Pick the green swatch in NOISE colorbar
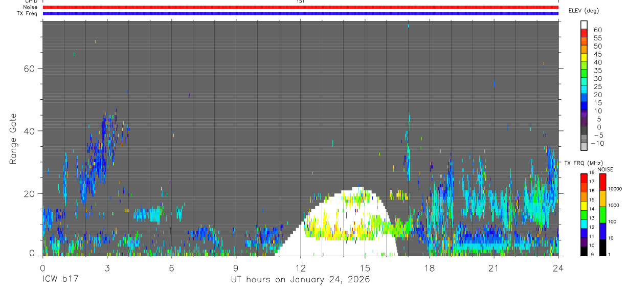The width and height of the screenshot is (628, 290). coord(602,214)
